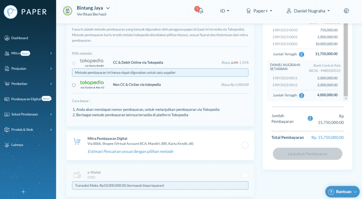Expand the Daniel Nugraha account menu
The image size is (362, 199).
point(308,11)
